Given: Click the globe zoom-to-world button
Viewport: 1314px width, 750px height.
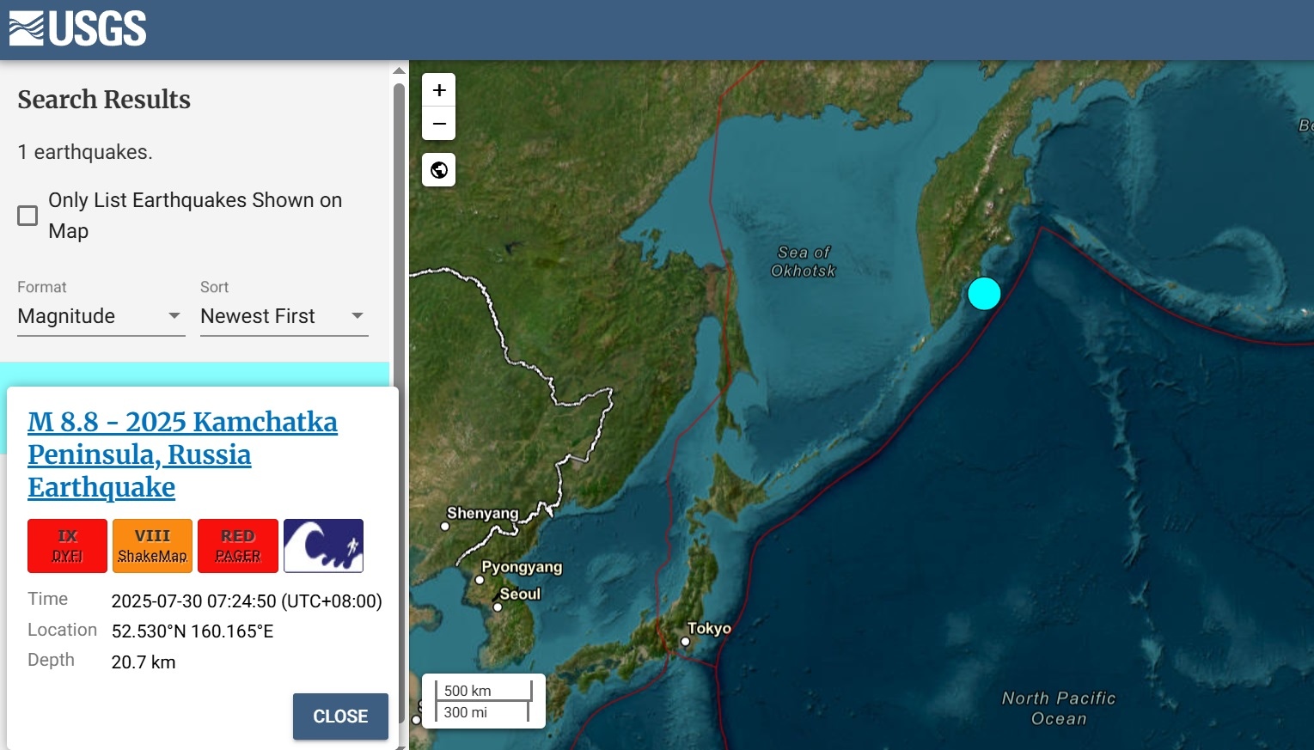Looking at the screenshot, I should tap(439, 170).
